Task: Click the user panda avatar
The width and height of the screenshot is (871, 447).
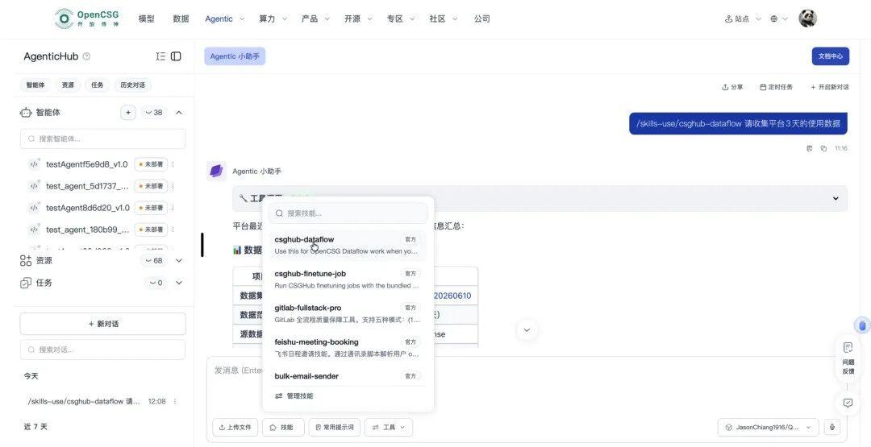Action: click(x=807, y=19)
